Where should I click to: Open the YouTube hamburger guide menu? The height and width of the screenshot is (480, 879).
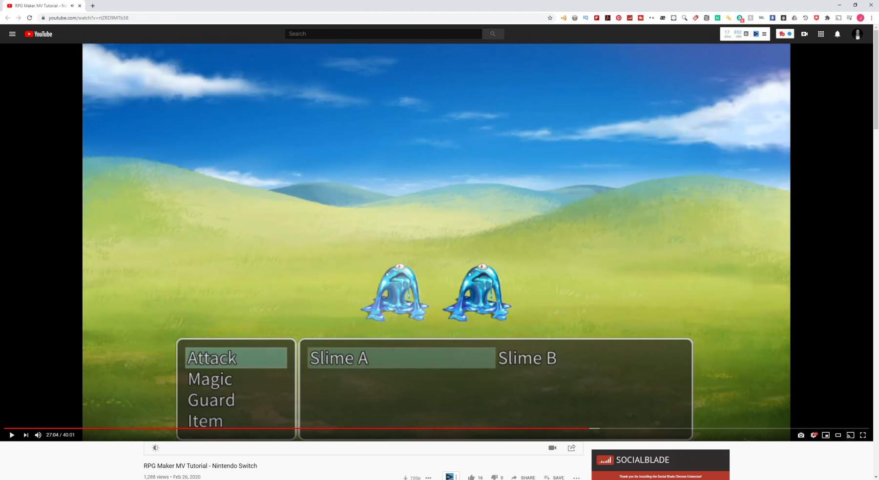[x=12, y=34]
